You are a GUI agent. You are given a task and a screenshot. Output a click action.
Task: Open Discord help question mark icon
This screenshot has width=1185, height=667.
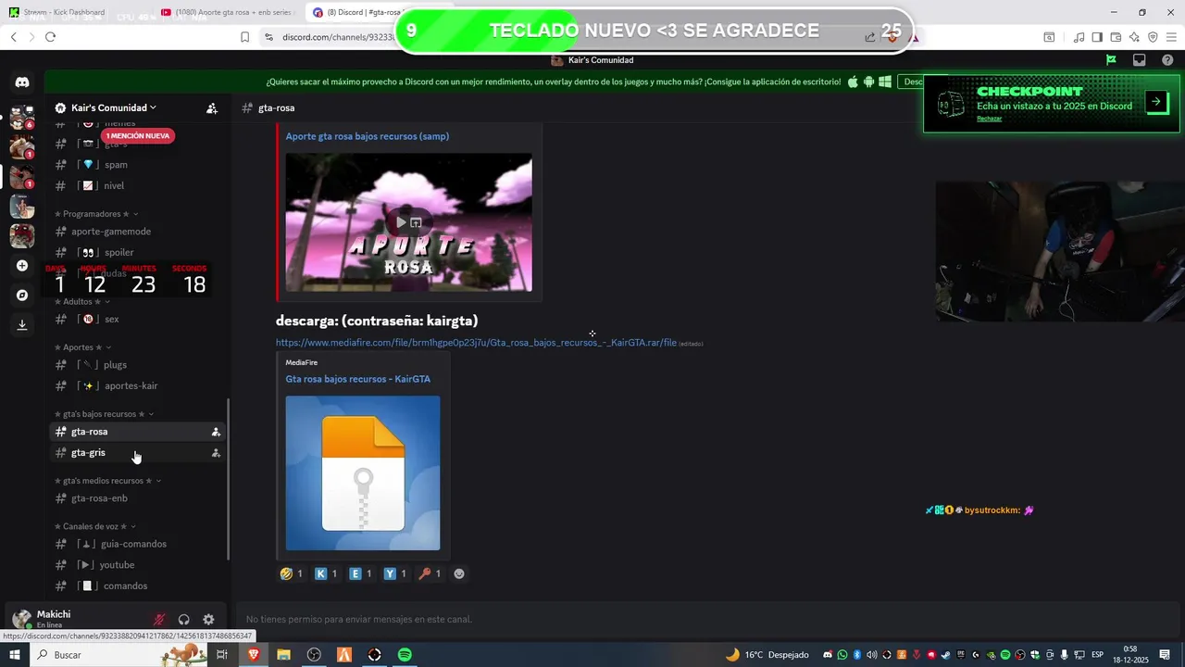tap(1166, 60)
